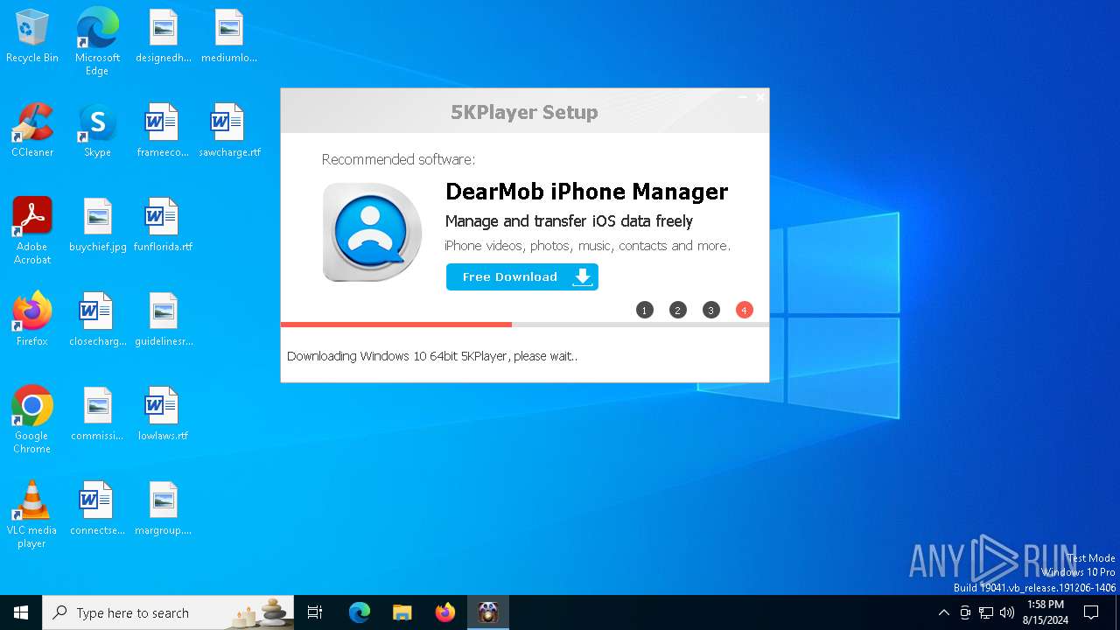Image resolution: width=1120 pixels, height=630 pixels.
Task: Select the Adobe Acrobat desktop shortcut
Action: coord(32,231)
